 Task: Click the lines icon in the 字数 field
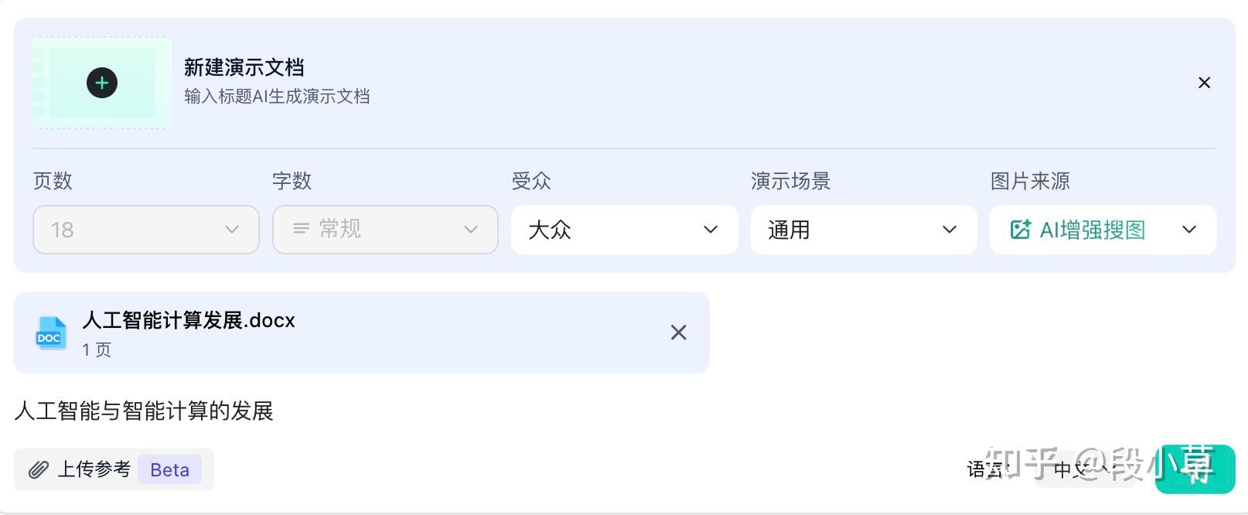click(301, 229)
